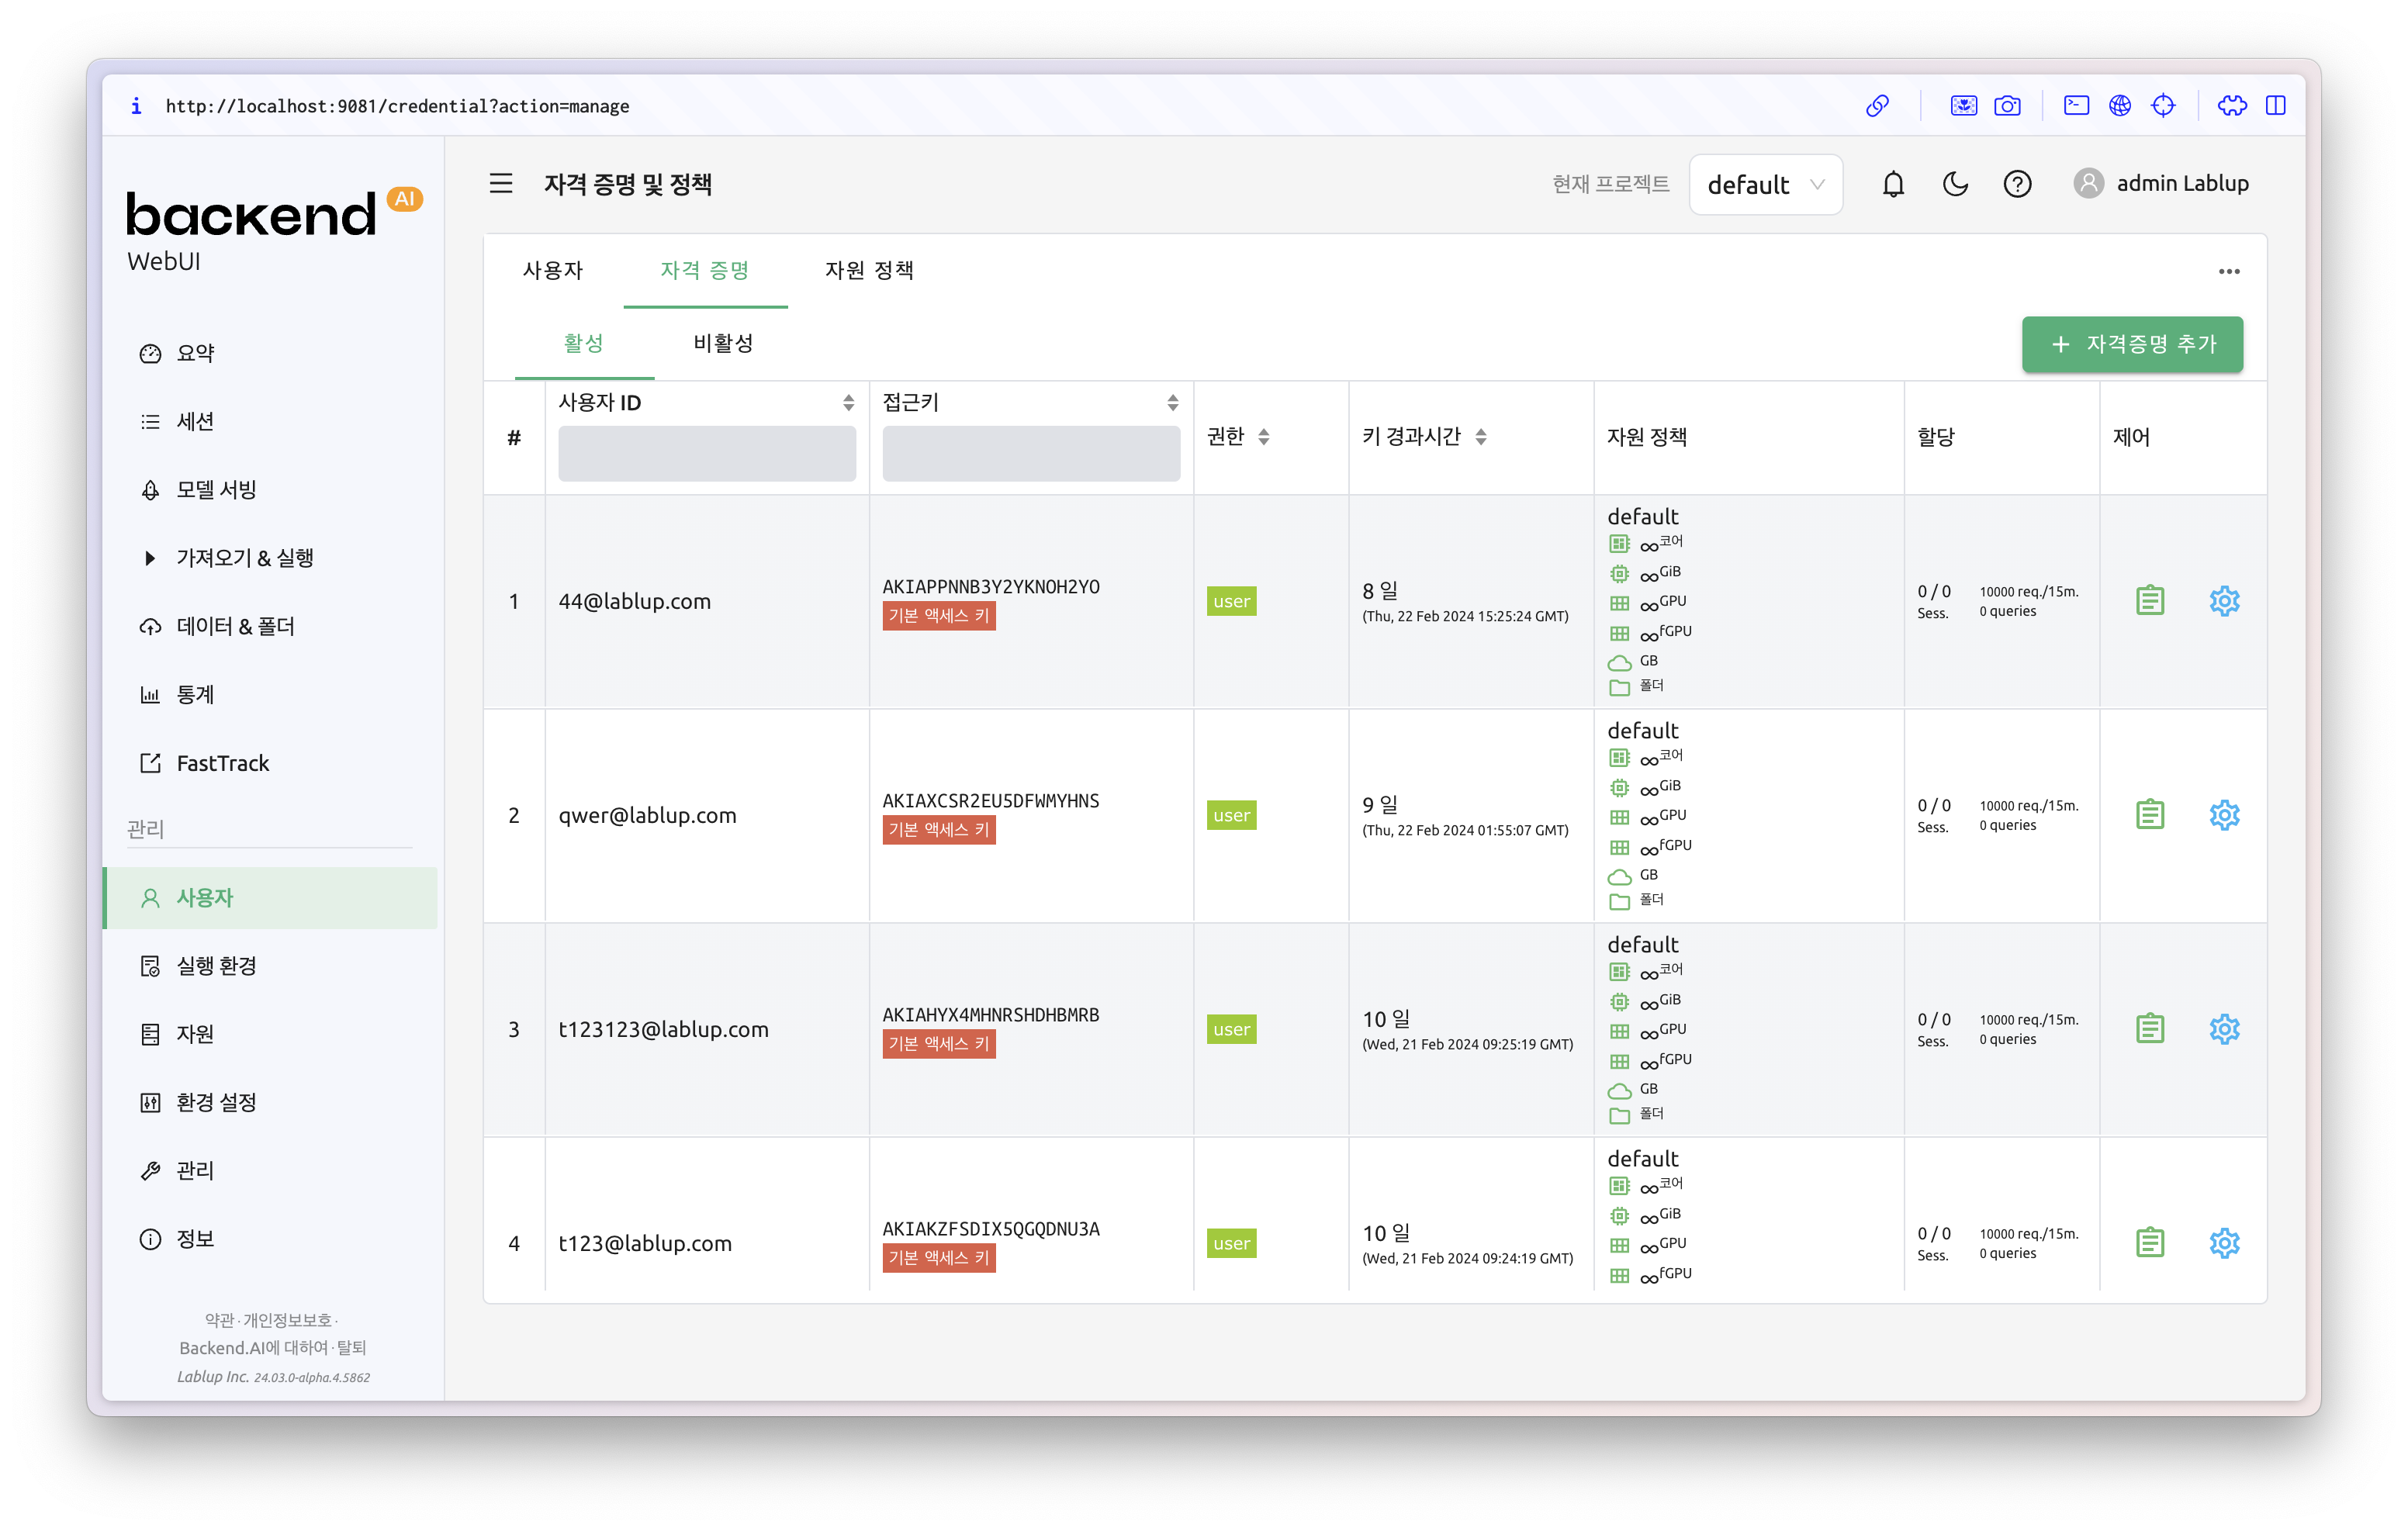Open the 탈퇴 link in the footer
2408x1531 pixels.
pos(352,1348)
